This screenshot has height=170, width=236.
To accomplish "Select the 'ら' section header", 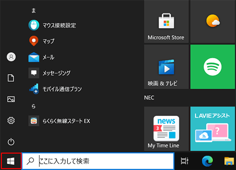I will click(34, 106).
